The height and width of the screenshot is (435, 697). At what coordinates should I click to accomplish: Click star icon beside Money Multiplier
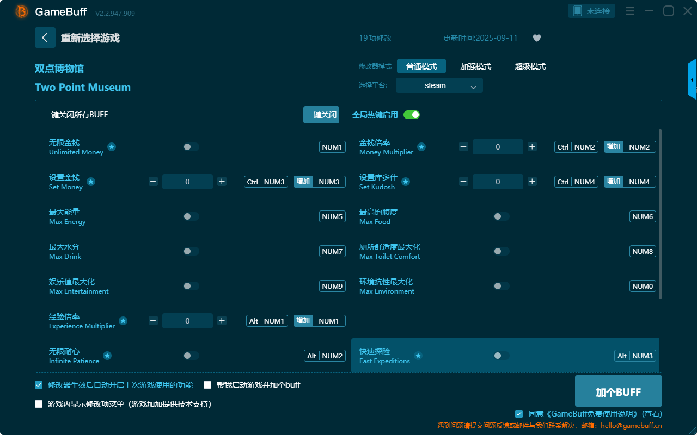(x=421, y=147)
